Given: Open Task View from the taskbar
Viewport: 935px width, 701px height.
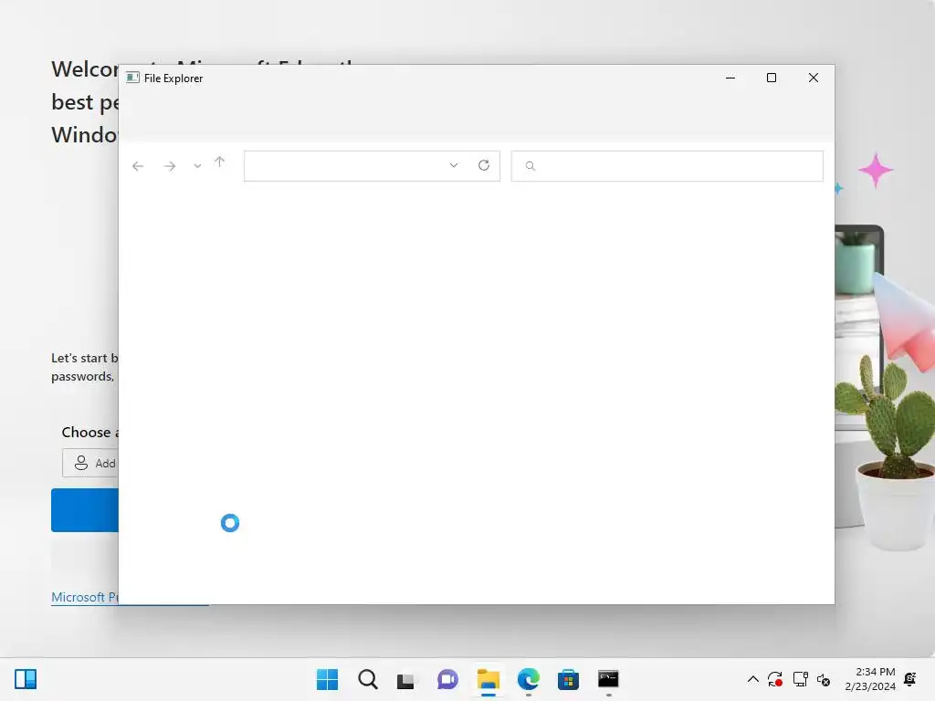Looking at the screenshot, I should [406, 679].
